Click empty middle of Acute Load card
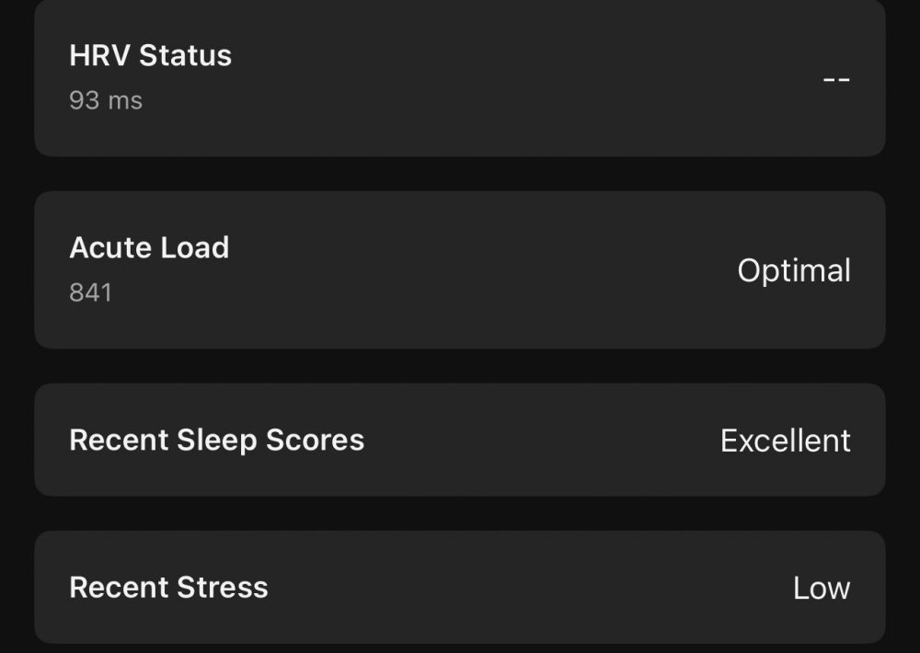The height and width of the screenshot is (653, 920). [x=460, y=270]
